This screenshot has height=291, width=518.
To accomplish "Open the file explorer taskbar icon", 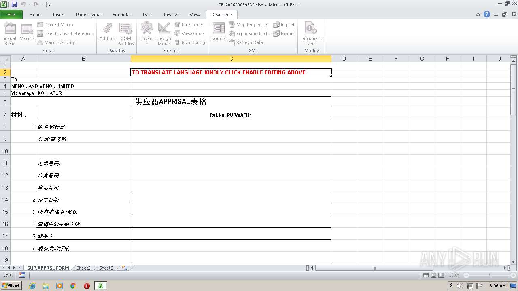I will point(46,286).
